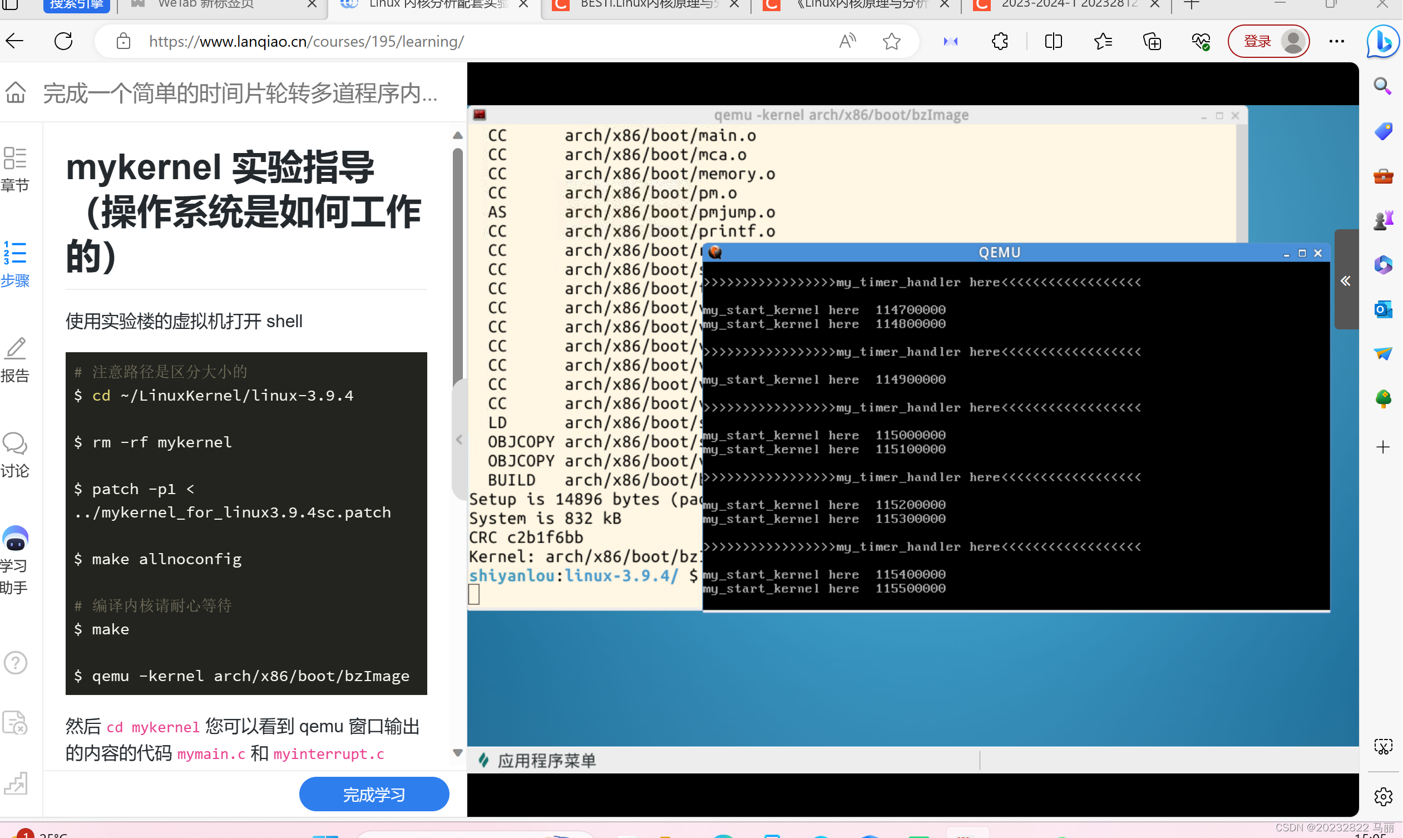This screenshot has height=838, width=1403.
Task: Click the 完成学习 button
Action: pos(374,795)
